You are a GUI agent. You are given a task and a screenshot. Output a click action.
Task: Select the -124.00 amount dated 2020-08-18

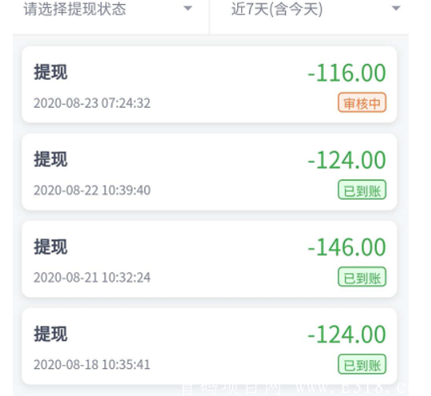[x=347, y=335]
